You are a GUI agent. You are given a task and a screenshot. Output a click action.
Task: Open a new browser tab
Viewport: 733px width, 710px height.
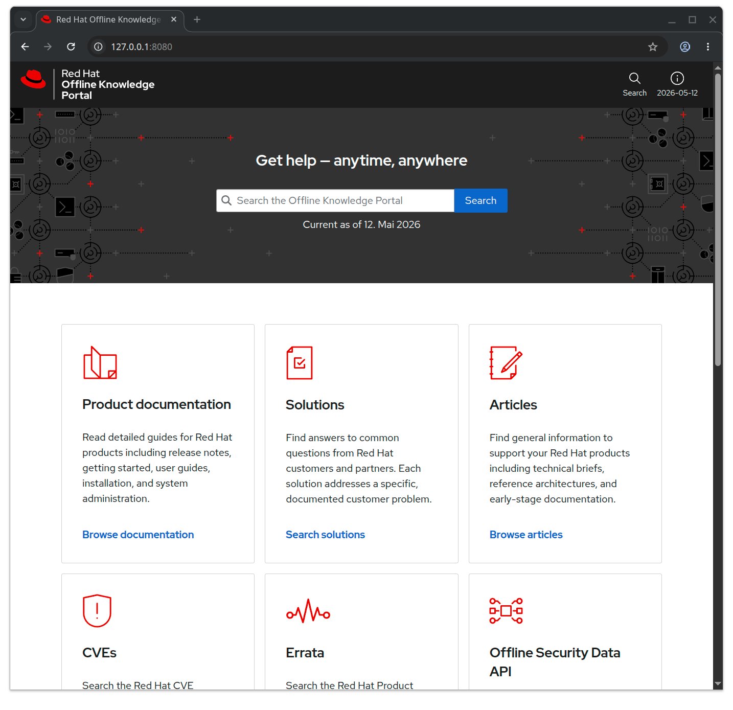(197, 19)
